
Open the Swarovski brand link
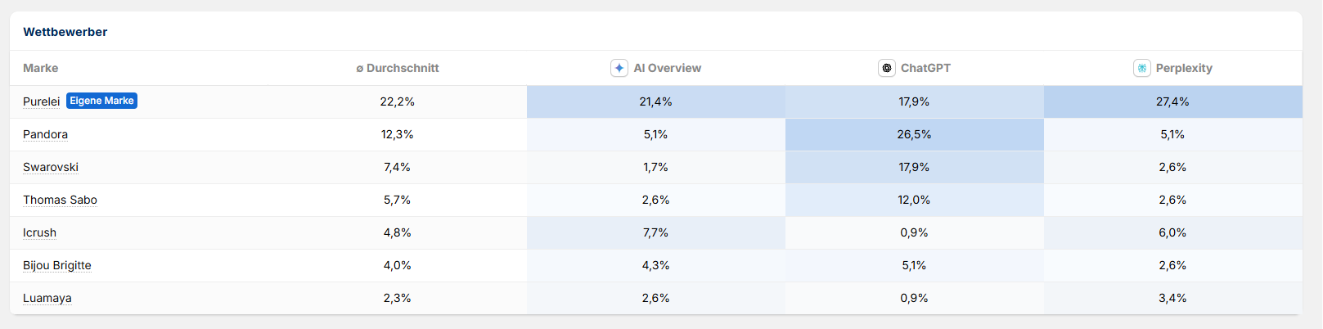51,167
